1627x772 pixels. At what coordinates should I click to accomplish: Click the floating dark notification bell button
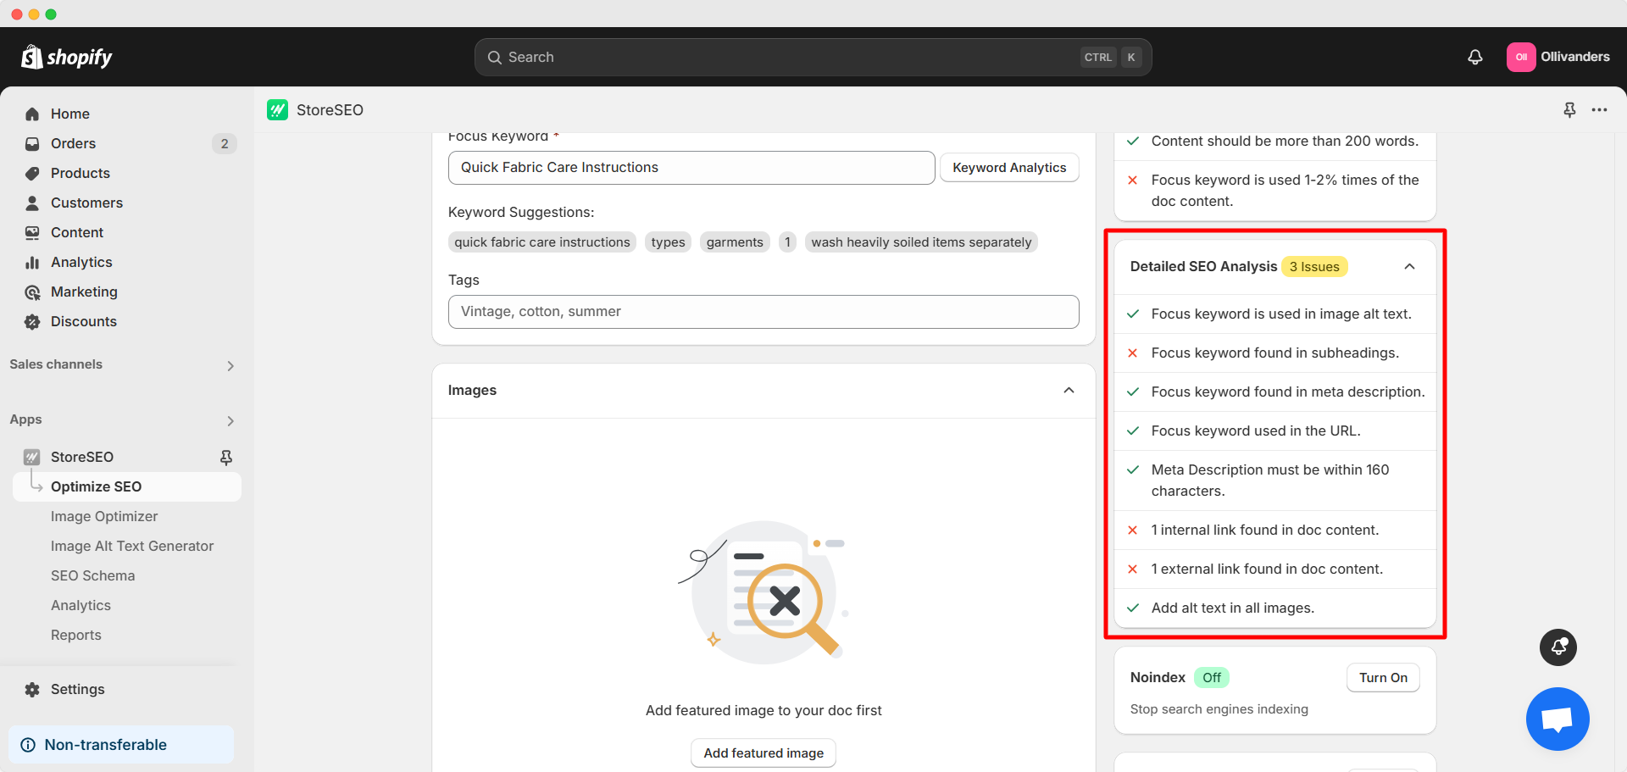pyautogui.click(x=1558, y=647)
